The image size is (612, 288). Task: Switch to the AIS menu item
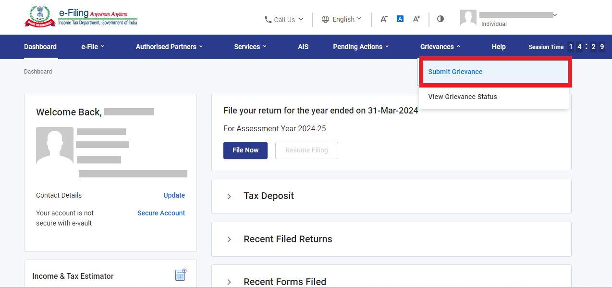pyautogui.click(x=303, y=47)
